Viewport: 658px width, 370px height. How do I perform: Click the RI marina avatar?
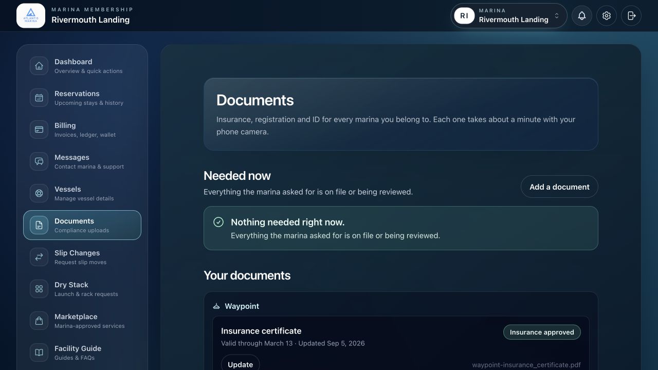coord(464,16)
